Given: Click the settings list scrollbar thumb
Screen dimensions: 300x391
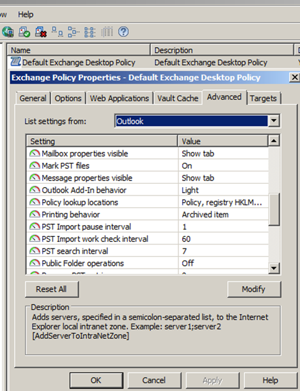Looking at the screenshot, I should pyautogui.click(x=274, y=209).
